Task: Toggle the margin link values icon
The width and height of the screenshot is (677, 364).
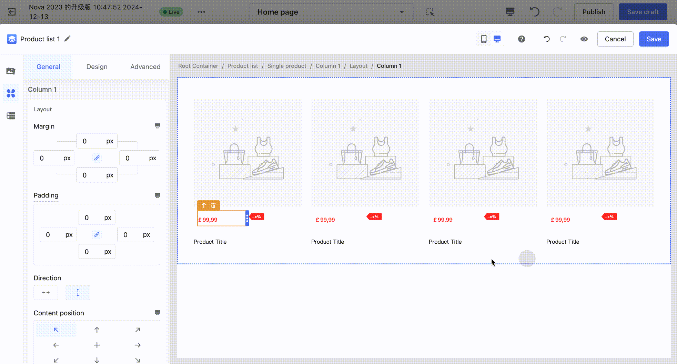Action: (97, 158)
